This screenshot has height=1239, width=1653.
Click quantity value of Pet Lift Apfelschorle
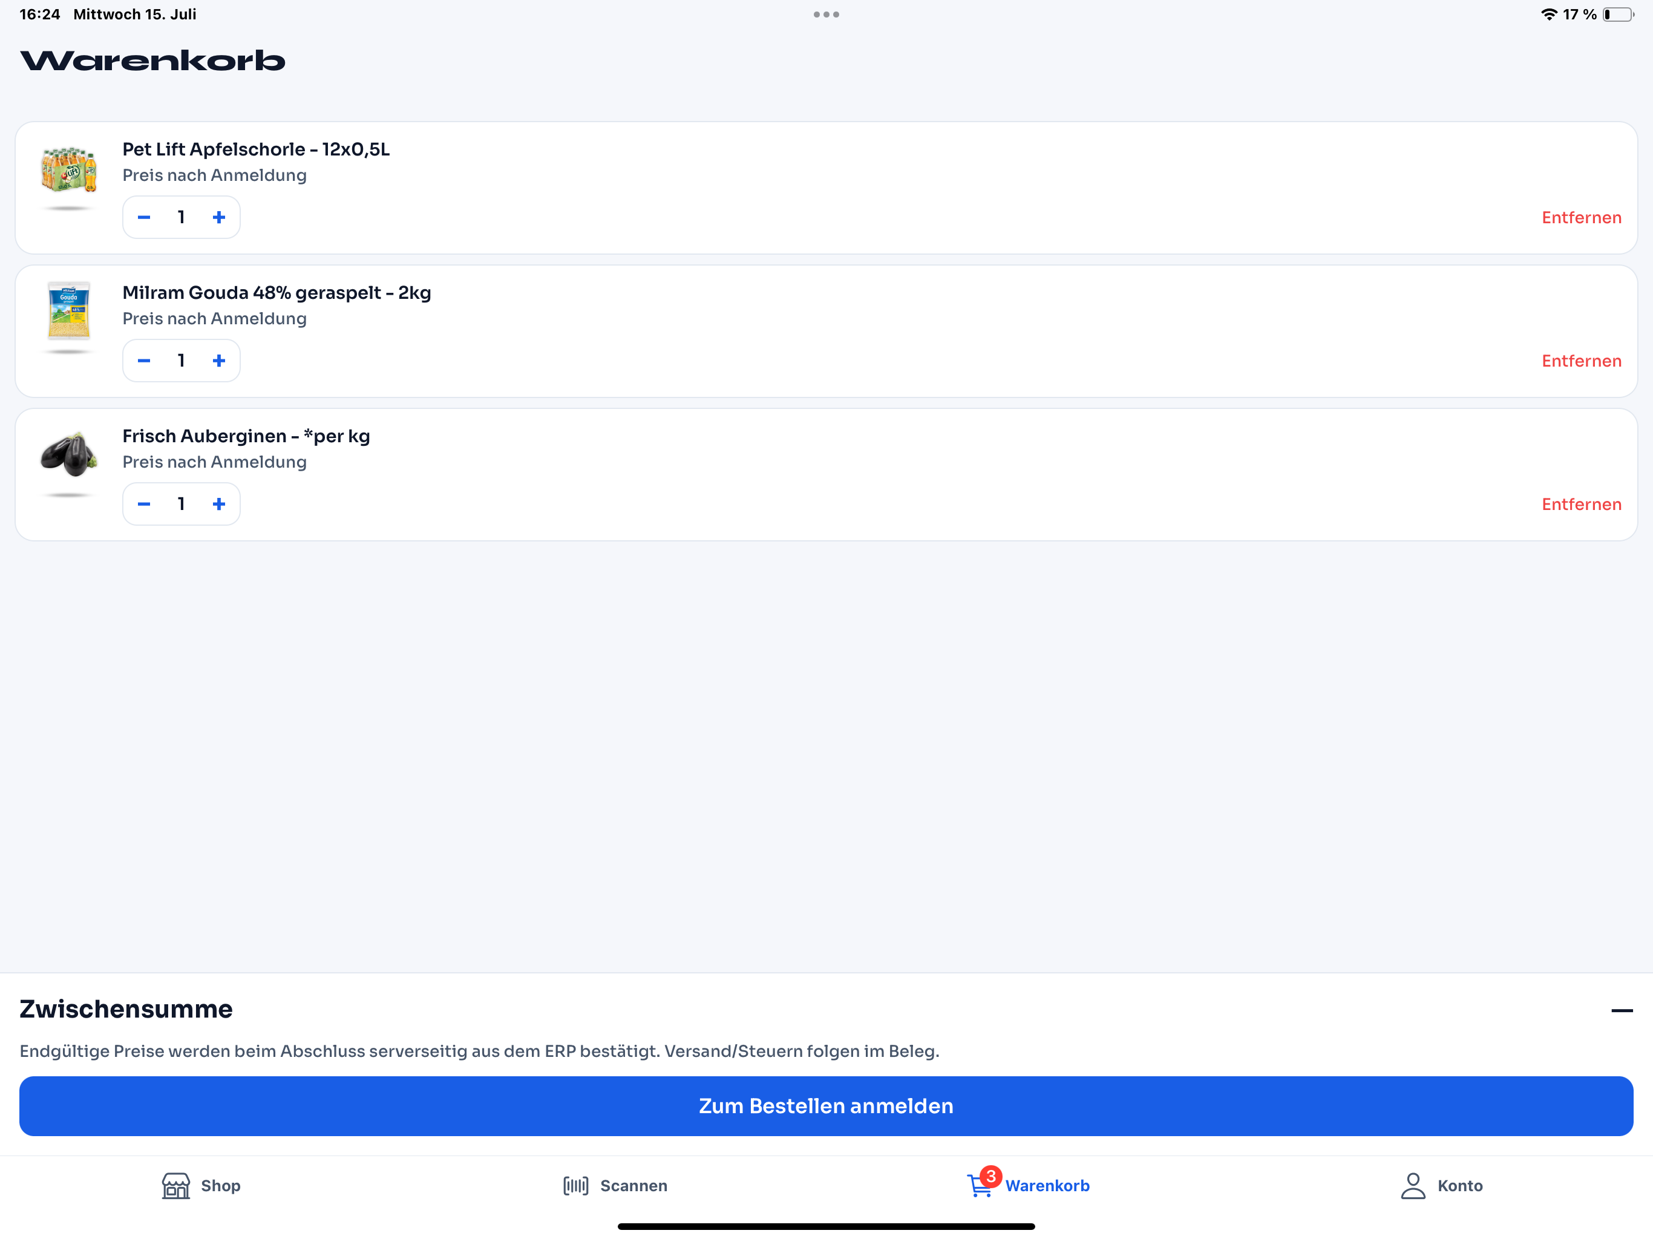182,217
